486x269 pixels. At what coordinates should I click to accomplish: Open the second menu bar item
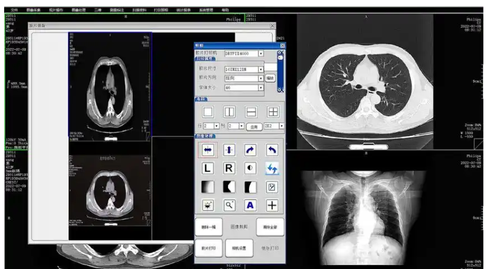(x=33, y=10)
